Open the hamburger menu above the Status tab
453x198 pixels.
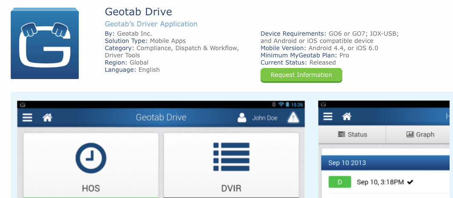pos(328,116)
